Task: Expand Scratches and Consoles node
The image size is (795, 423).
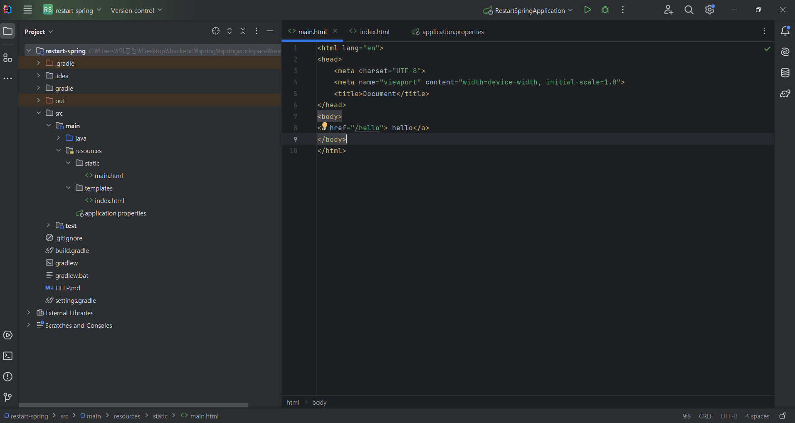Action: click(x=29, y=325)
